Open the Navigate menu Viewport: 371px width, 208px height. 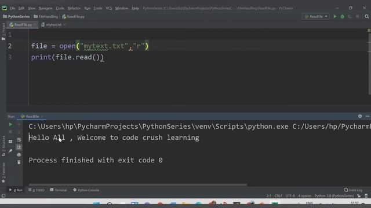pyautogui.click(x=45, y=8)
